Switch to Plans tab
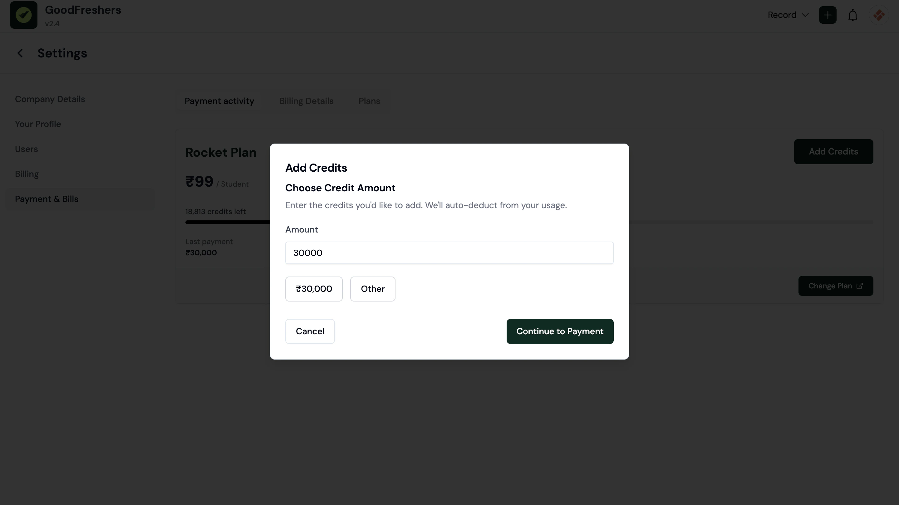899x505 pixels. [369, 101]
